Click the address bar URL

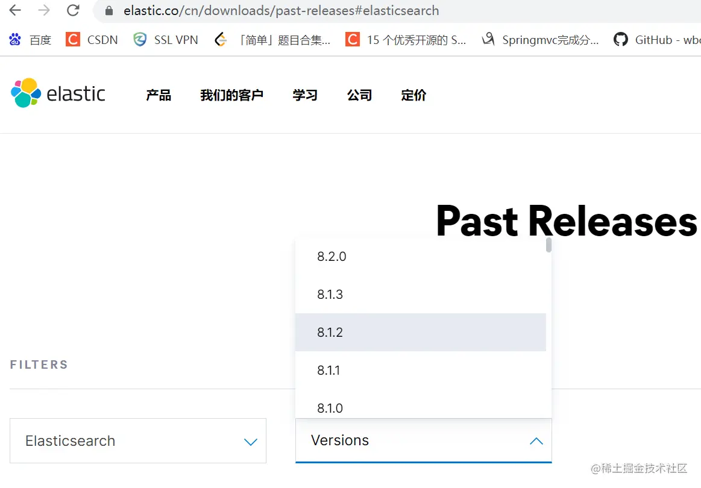[x=281, y=10]
